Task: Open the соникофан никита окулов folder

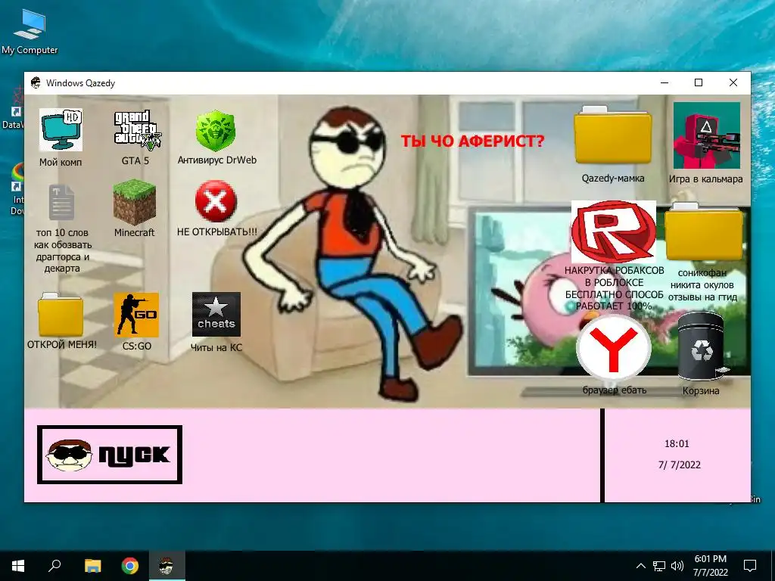Action: [704, 231]
